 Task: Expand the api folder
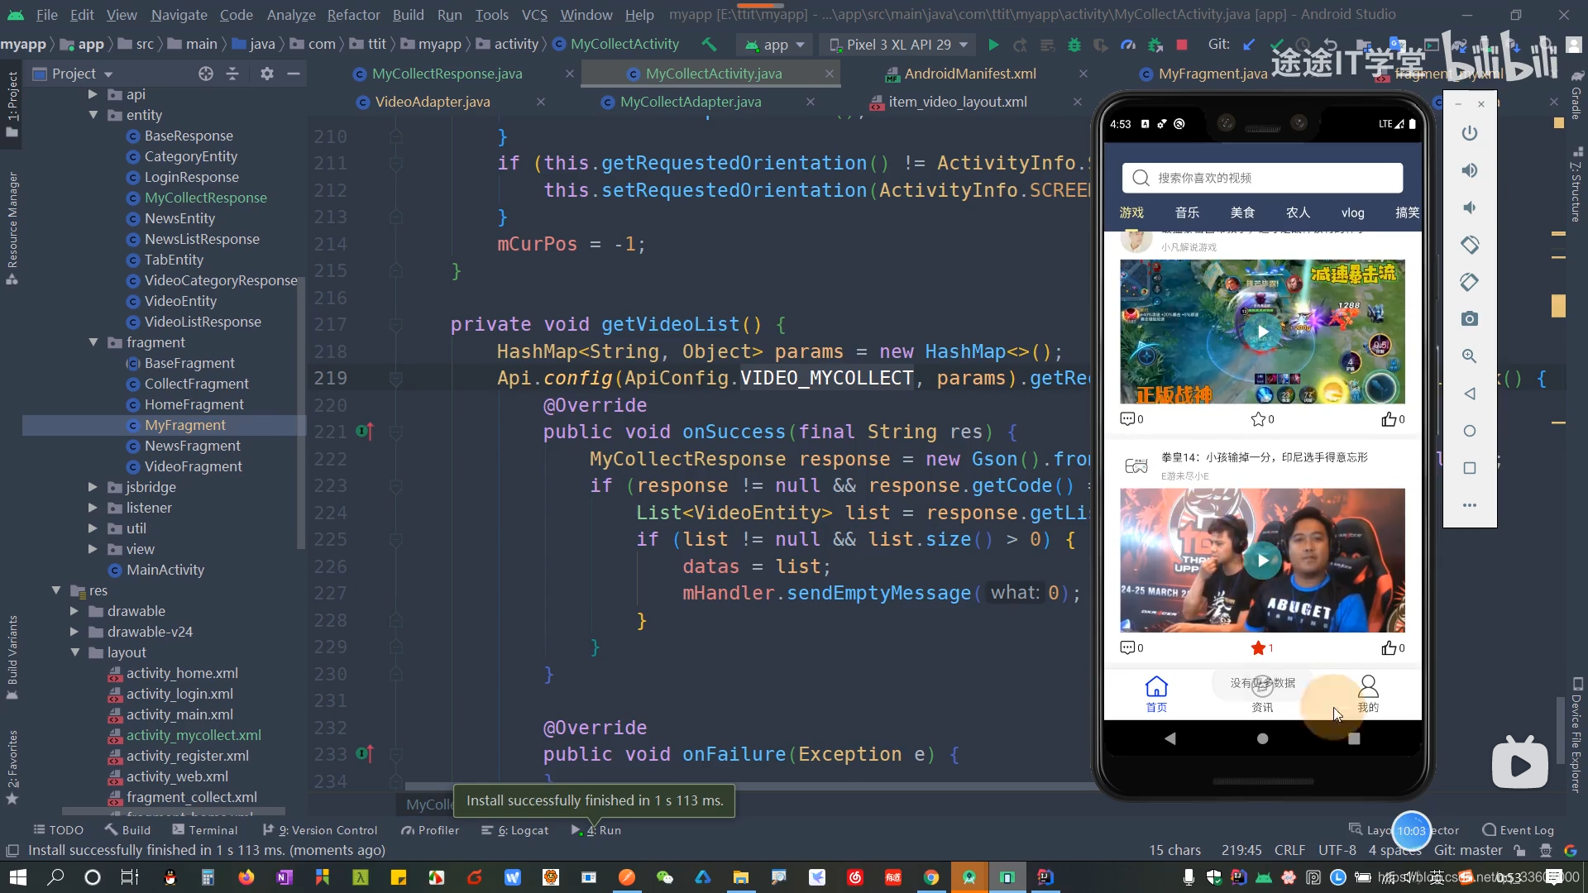[x=93, y=94]
